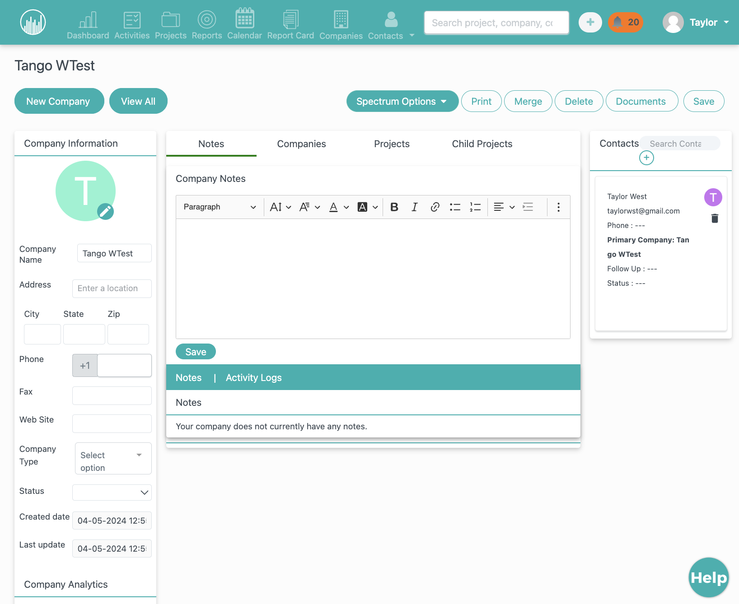Viewport: 739px width, 604px height.
Task: Open the text alignment dropdown
Action: pos(504,207)
